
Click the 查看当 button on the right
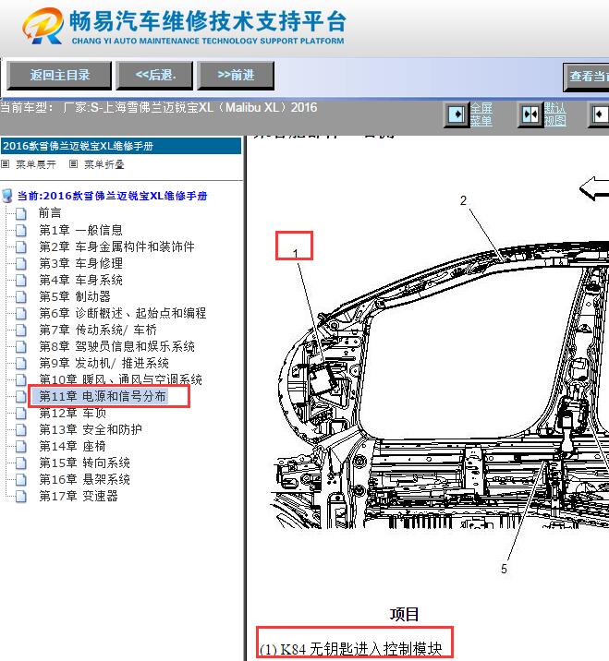587,77
